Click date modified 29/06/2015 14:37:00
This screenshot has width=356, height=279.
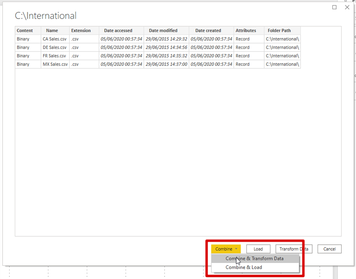coord(167,64)
